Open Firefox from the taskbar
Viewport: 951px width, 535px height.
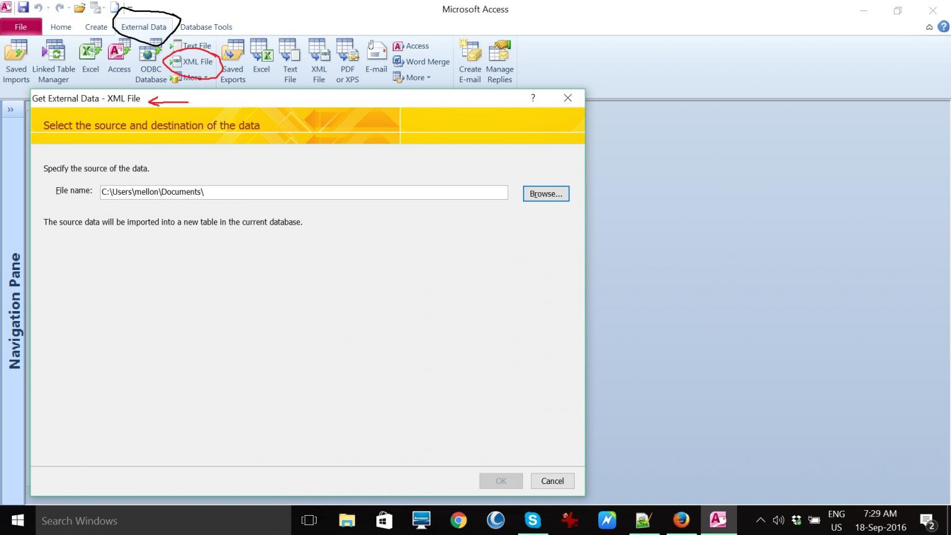[681, 520]
